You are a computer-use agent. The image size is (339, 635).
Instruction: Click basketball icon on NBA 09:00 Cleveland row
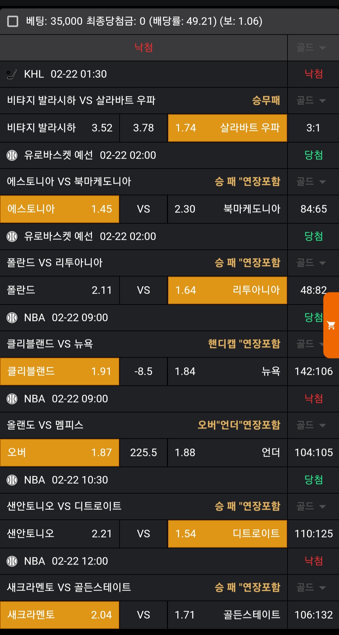(x=12, y=317)
